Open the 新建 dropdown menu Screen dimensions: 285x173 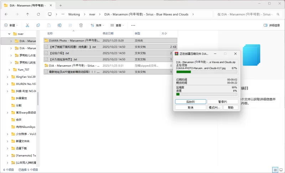coord(11,25)
